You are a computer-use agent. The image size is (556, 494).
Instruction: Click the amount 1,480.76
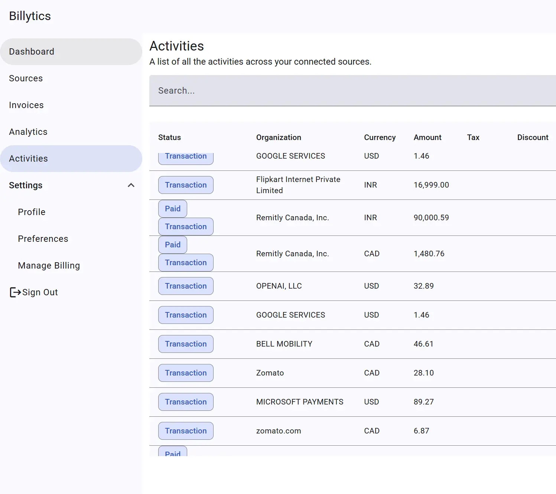pos(429,254)
